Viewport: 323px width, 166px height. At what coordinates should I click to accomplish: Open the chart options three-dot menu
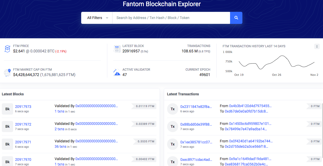click(317, 47)
